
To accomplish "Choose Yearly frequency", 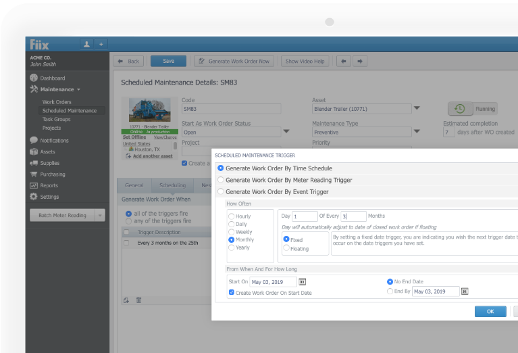I will [231, 248].
